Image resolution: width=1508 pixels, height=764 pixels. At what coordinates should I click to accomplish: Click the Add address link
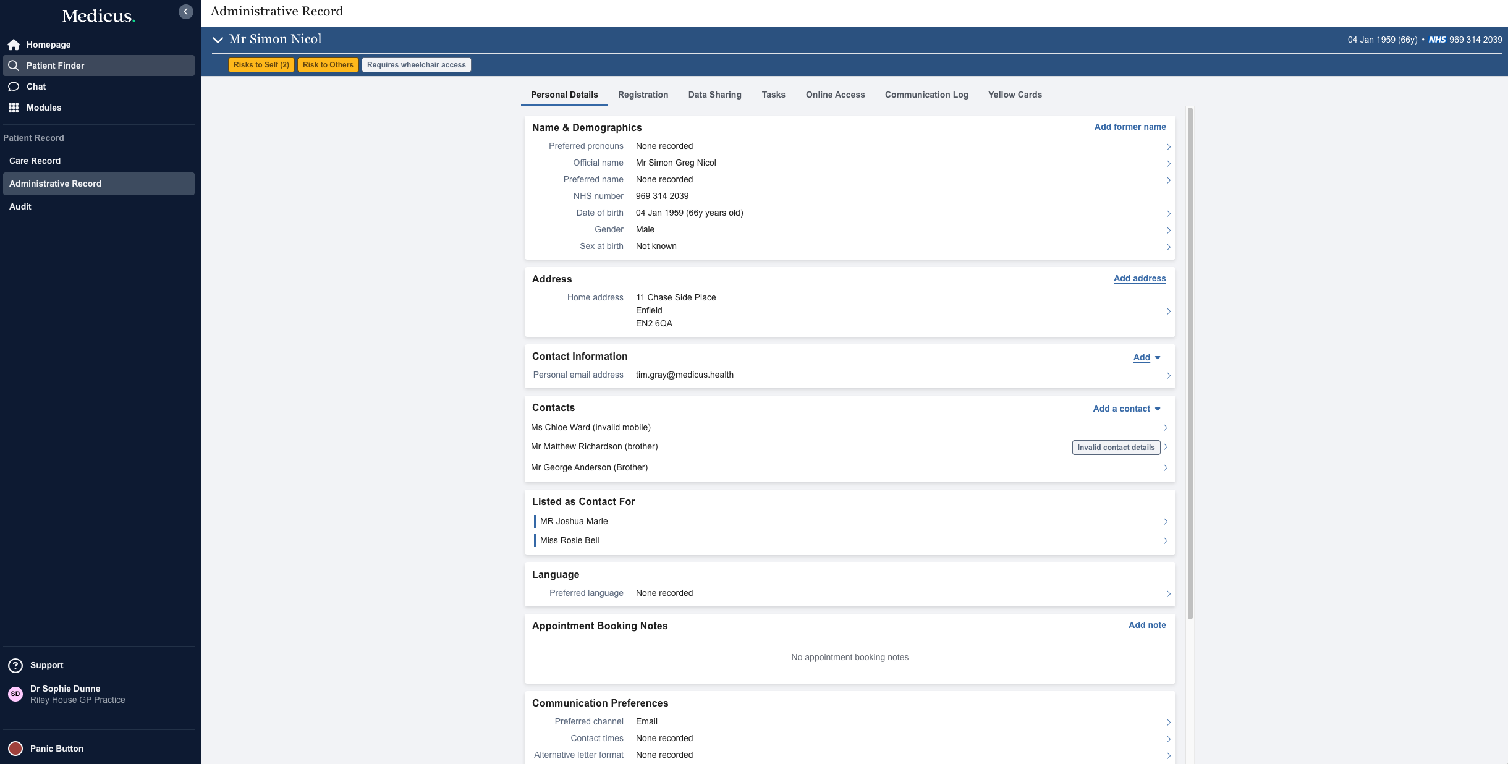point(1139,278)
